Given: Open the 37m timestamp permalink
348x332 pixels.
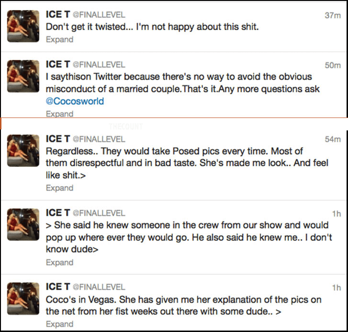Looking at the screenshot, I should click(332, 15).
